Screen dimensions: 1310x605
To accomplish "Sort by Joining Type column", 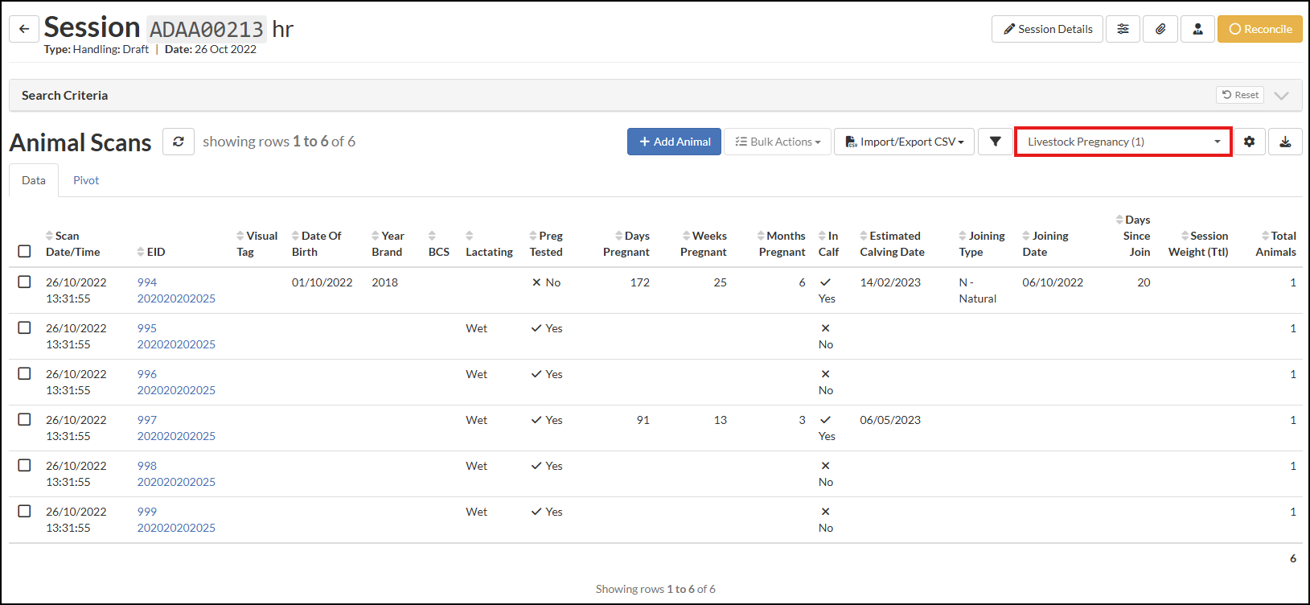I will tap(982, 244).
